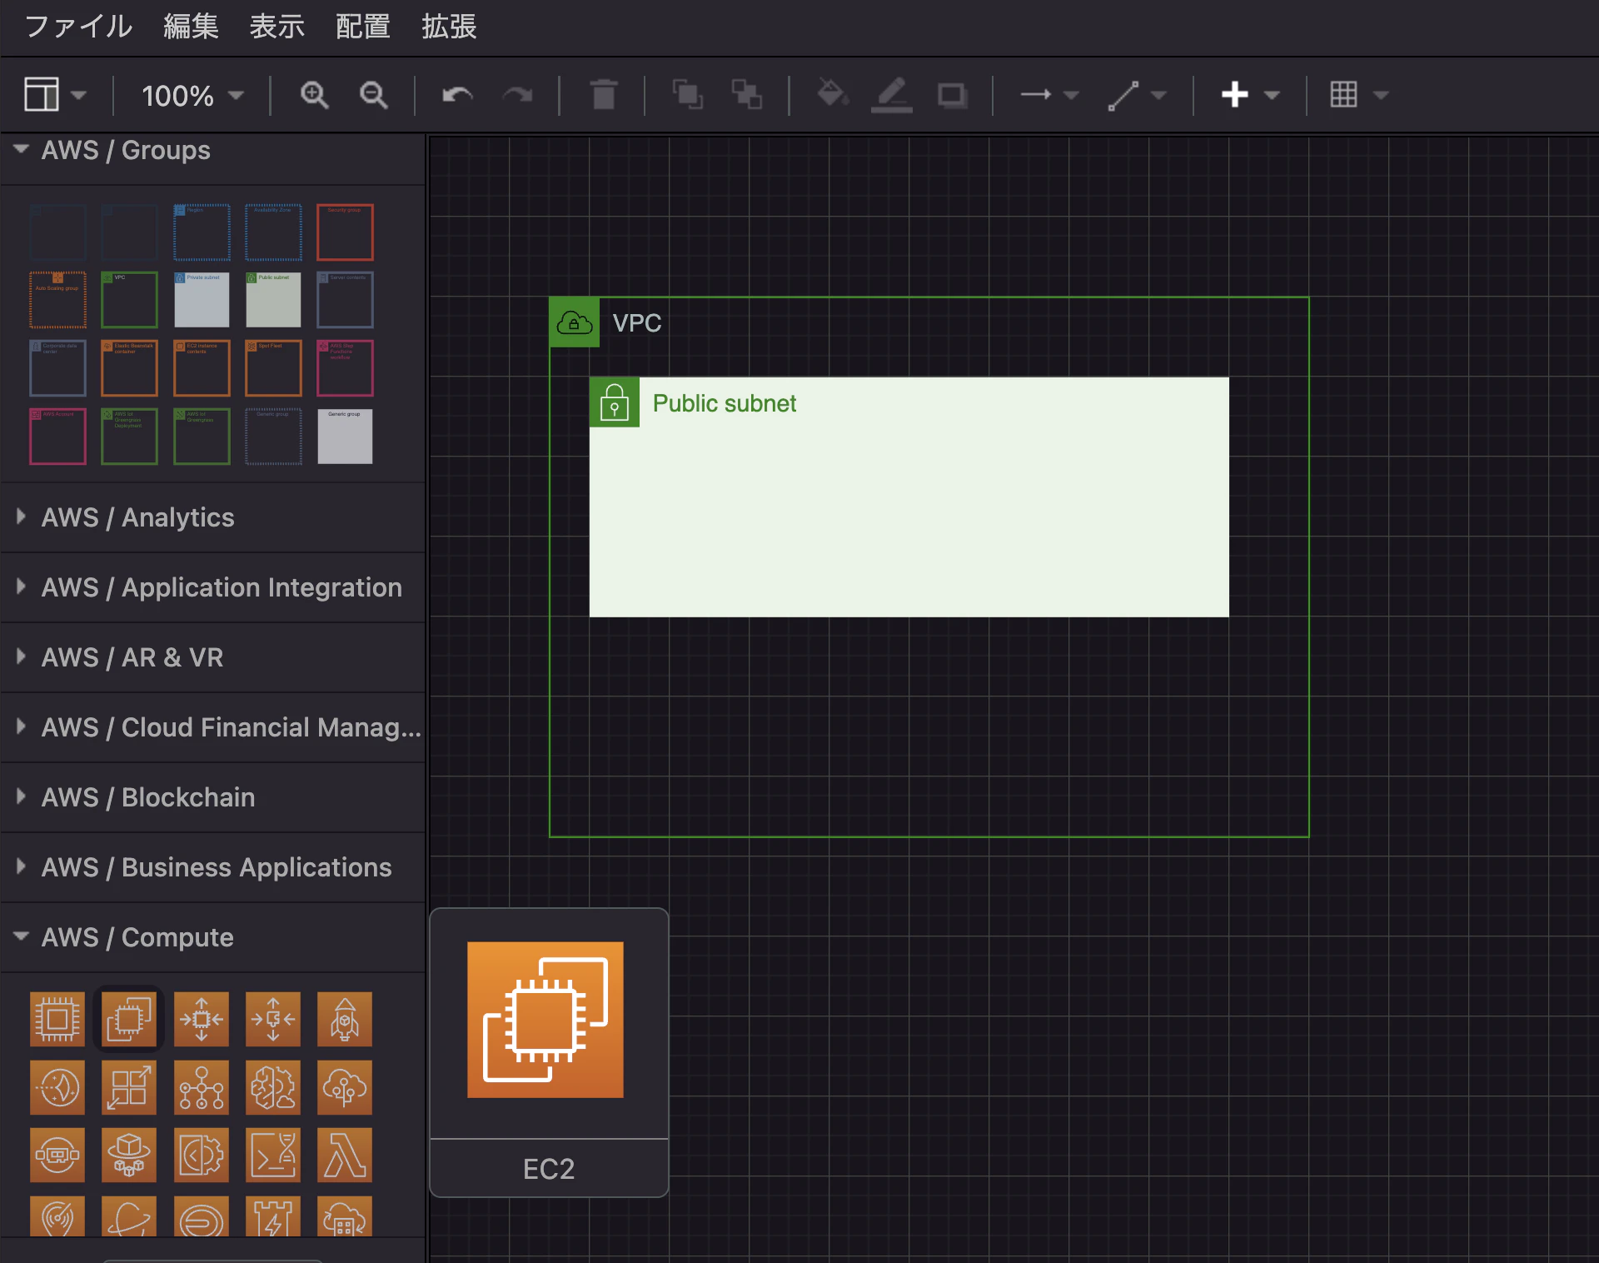Open the line color pencil tool
This screenshot has height=1263, width=1599.
[x=892, y=95]
